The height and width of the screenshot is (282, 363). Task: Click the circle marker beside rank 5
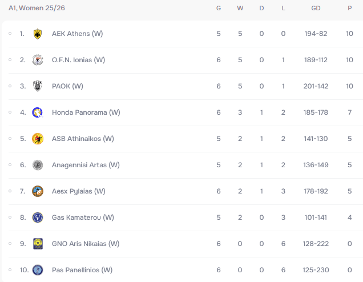click(x=10, y=139)
